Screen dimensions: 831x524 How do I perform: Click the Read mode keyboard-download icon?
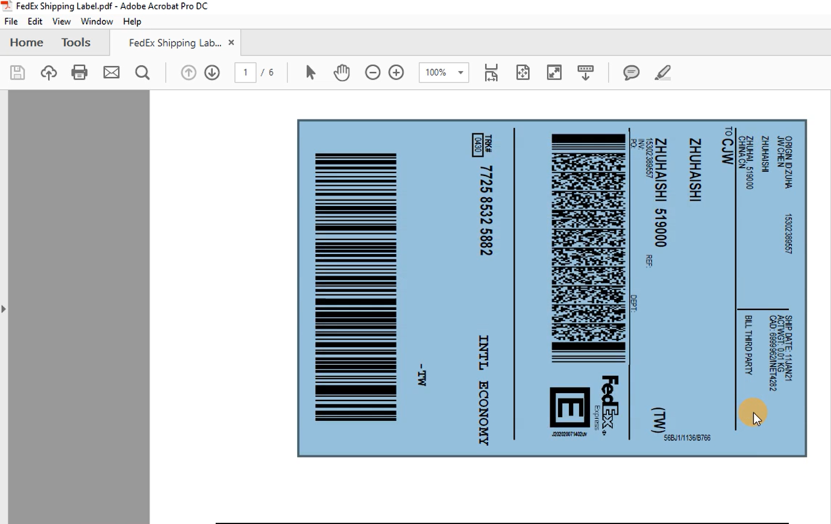tap(586, 73)
